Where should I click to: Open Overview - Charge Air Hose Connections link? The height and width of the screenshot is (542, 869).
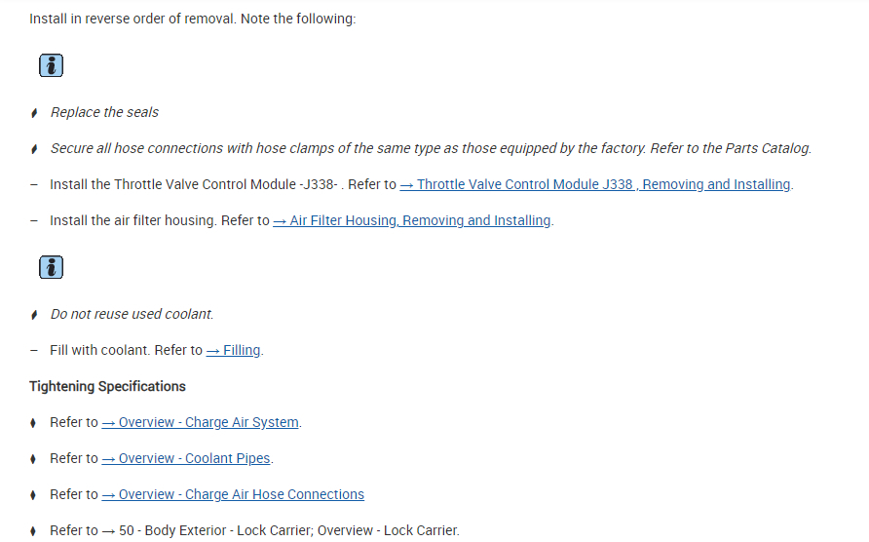[x=233, y=494]
